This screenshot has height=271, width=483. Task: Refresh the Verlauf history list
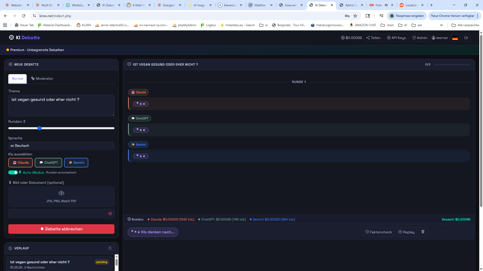click(x=110, y=248)
